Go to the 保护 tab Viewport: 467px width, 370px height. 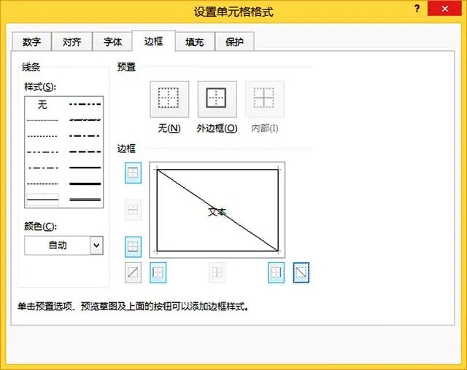pos(235,42)
